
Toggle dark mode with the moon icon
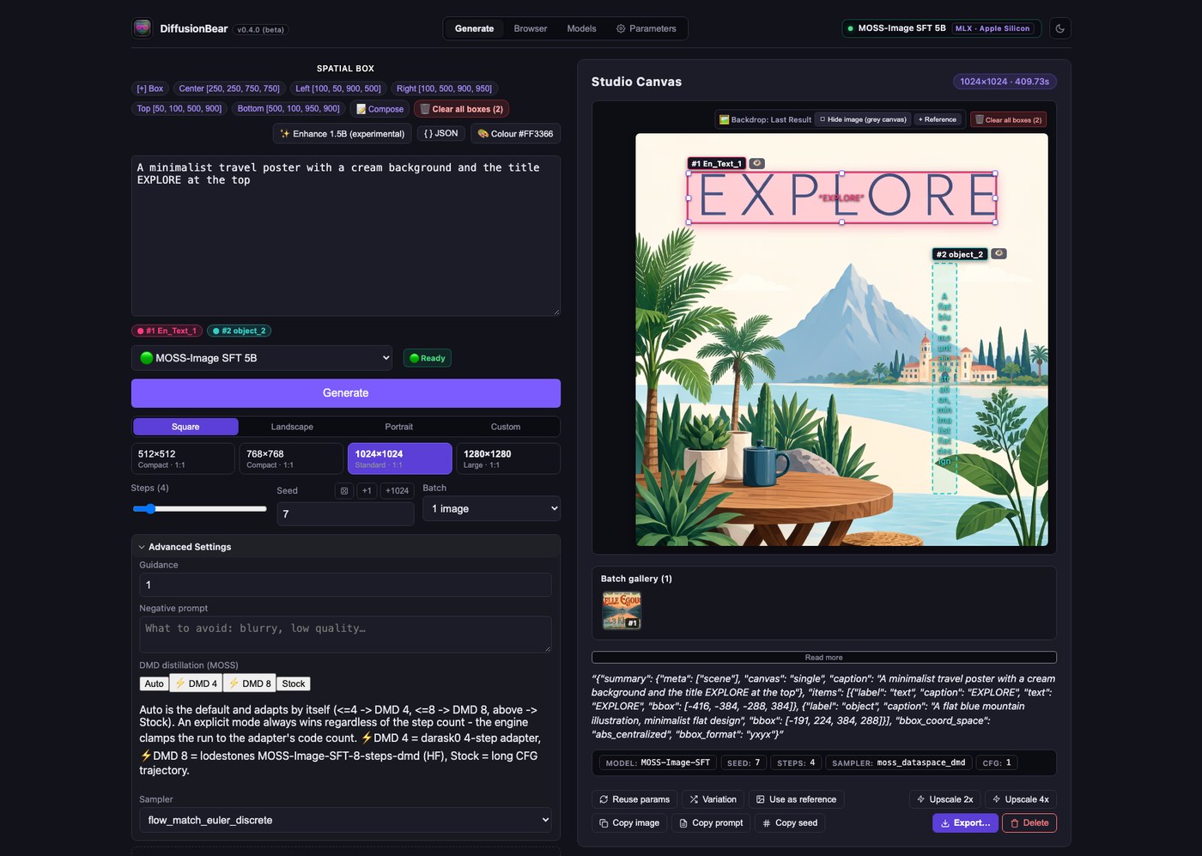tap(1059, 28)
